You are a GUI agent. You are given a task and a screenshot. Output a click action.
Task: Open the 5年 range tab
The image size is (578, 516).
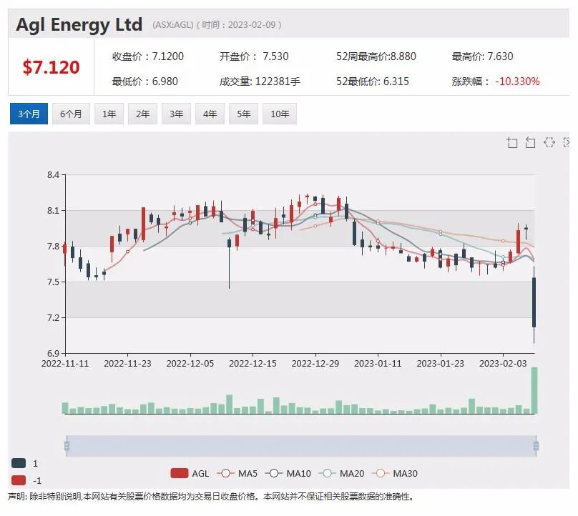point(243,114)
